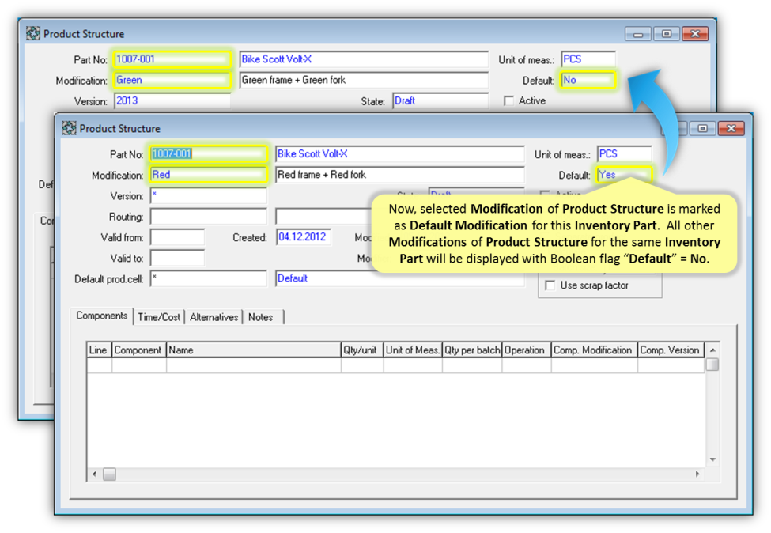
Task: Click the grid scroll right arrow
Action: coord(697,474)
